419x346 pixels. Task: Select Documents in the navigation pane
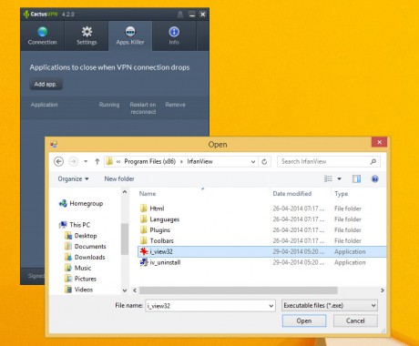pos(86,247)
